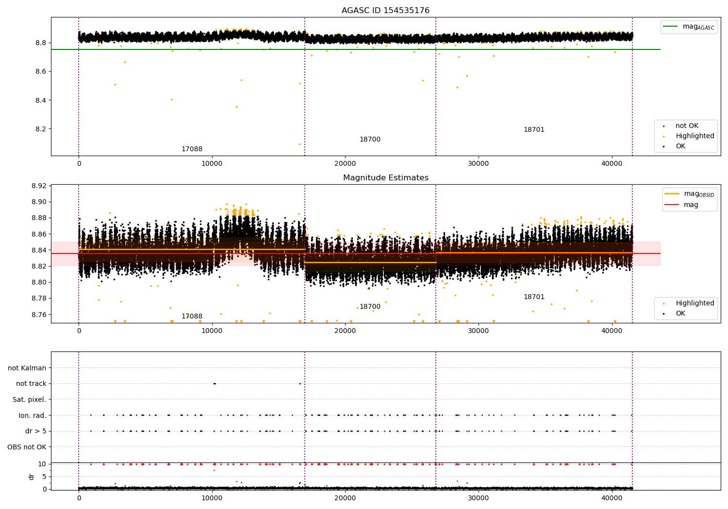Click the 8.80 y-axis tick in middle plot
The width and height of the screenshot is (728, 509).
39,283
